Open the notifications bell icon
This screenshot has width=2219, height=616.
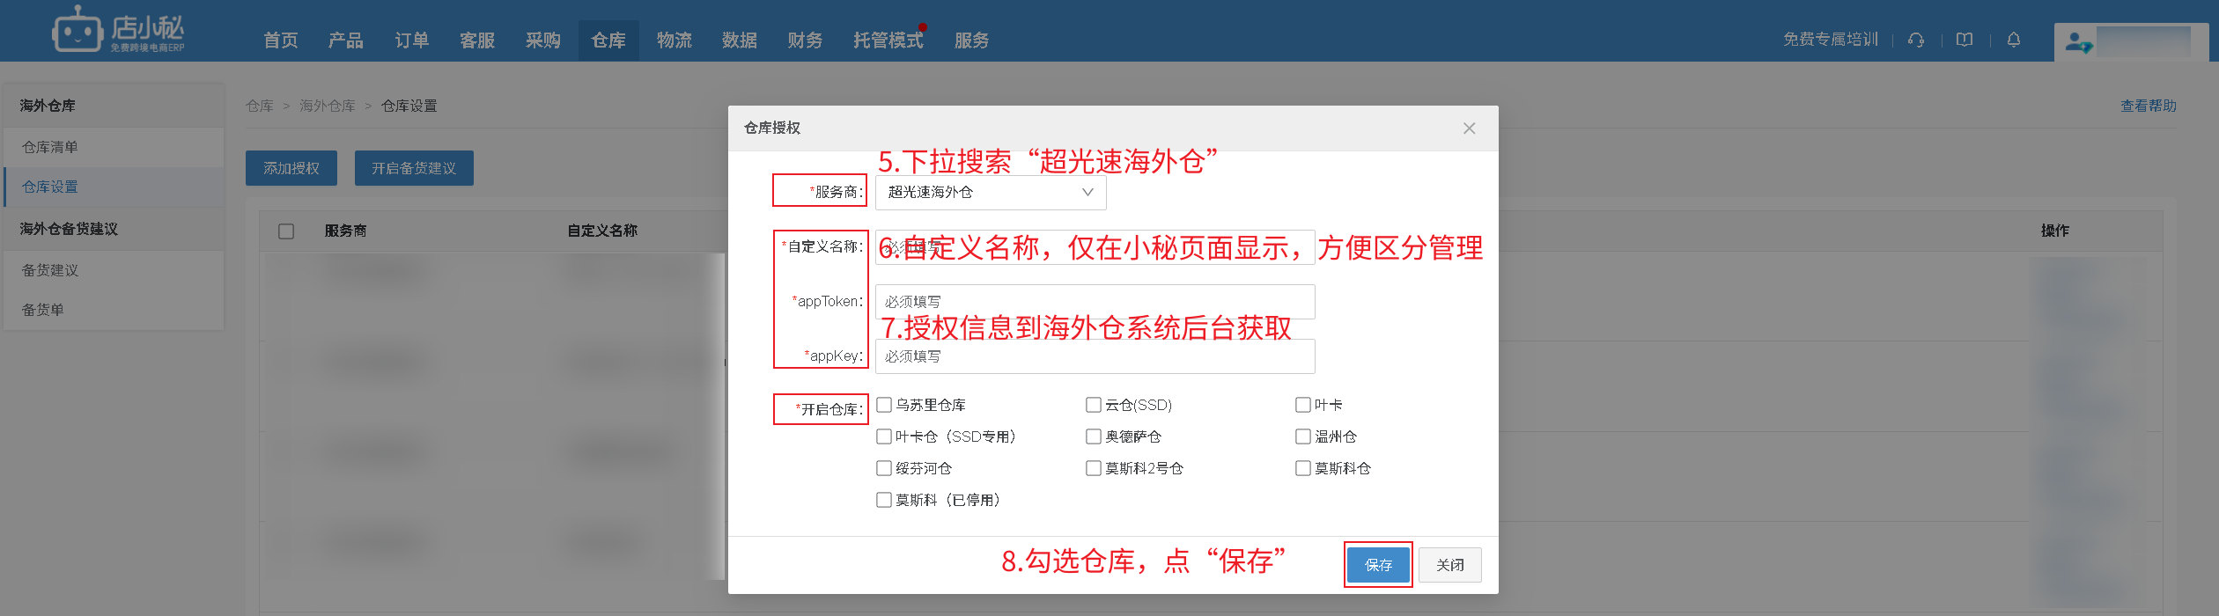2014,40
